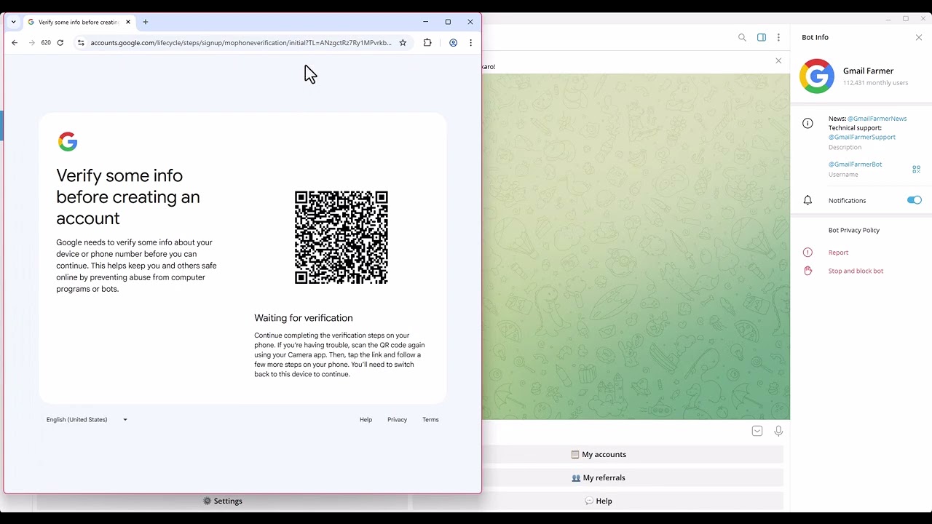Close the Telegram window
Viewport: 932px width, 524px height.
pos(923,19)
